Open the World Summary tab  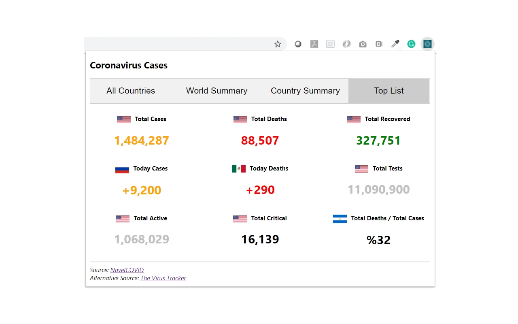pos(217,91)
